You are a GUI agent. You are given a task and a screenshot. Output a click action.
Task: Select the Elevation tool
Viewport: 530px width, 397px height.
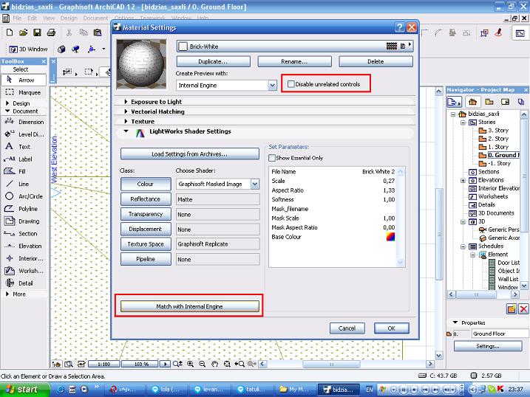(24, 246)
